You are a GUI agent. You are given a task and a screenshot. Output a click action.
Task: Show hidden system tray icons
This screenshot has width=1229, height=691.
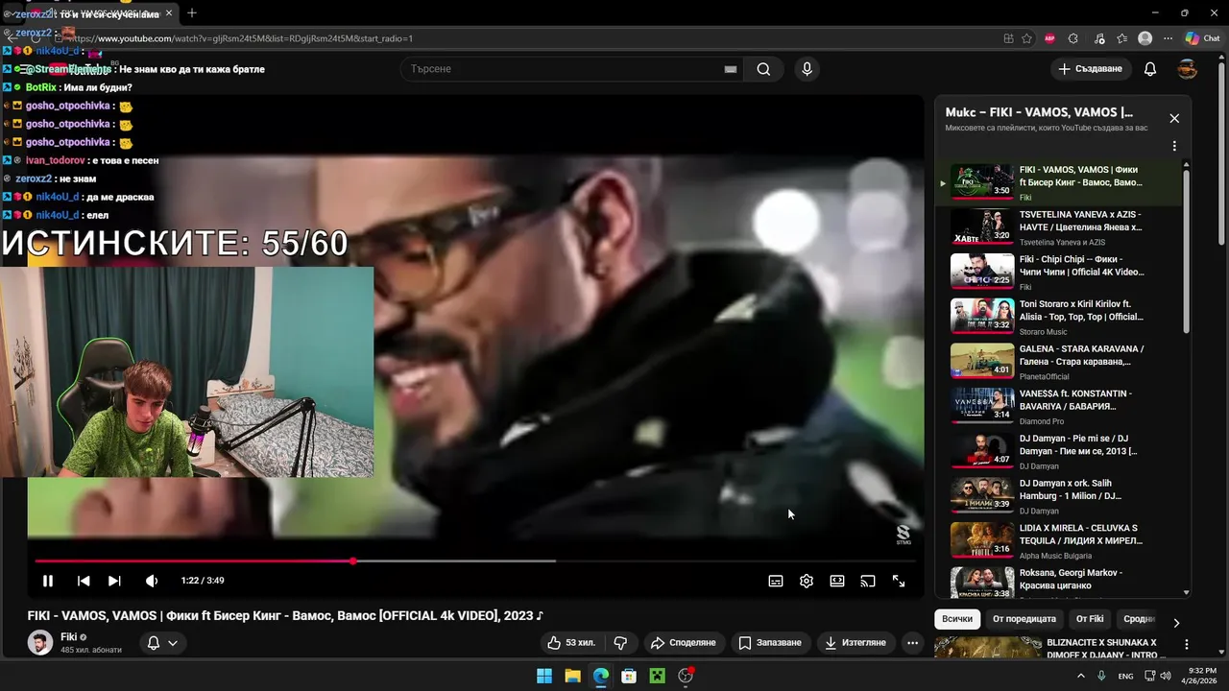pos(1081,676)
